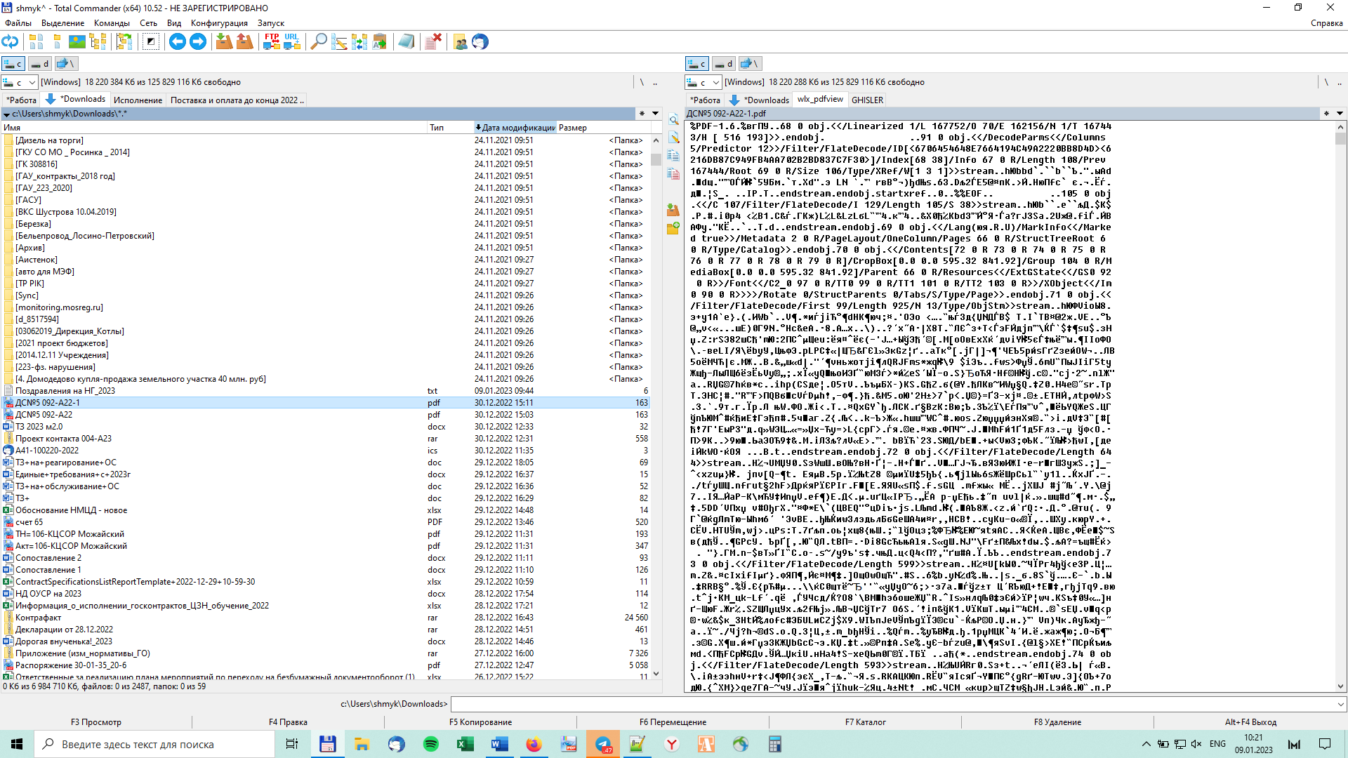The image size is (1348, 758).
Task: Click the Refresh panels toolbar icon
Action: [11, 42]
